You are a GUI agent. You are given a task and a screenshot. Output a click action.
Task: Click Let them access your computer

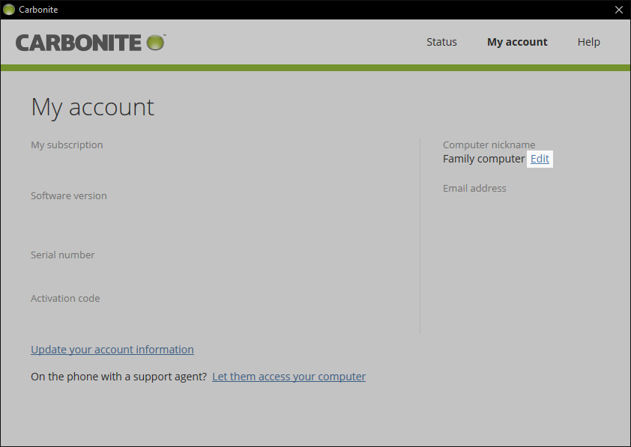point(289,377)
